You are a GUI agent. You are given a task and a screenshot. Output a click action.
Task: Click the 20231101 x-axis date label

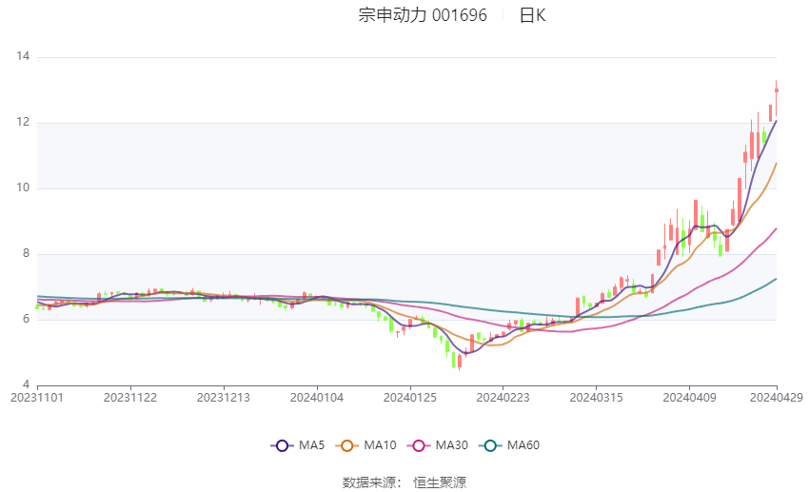click(x=37, y=398)
